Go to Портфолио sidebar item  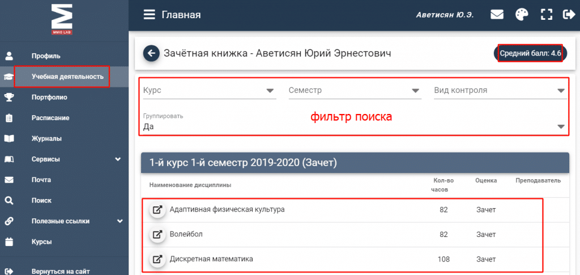tap(49, 98)
